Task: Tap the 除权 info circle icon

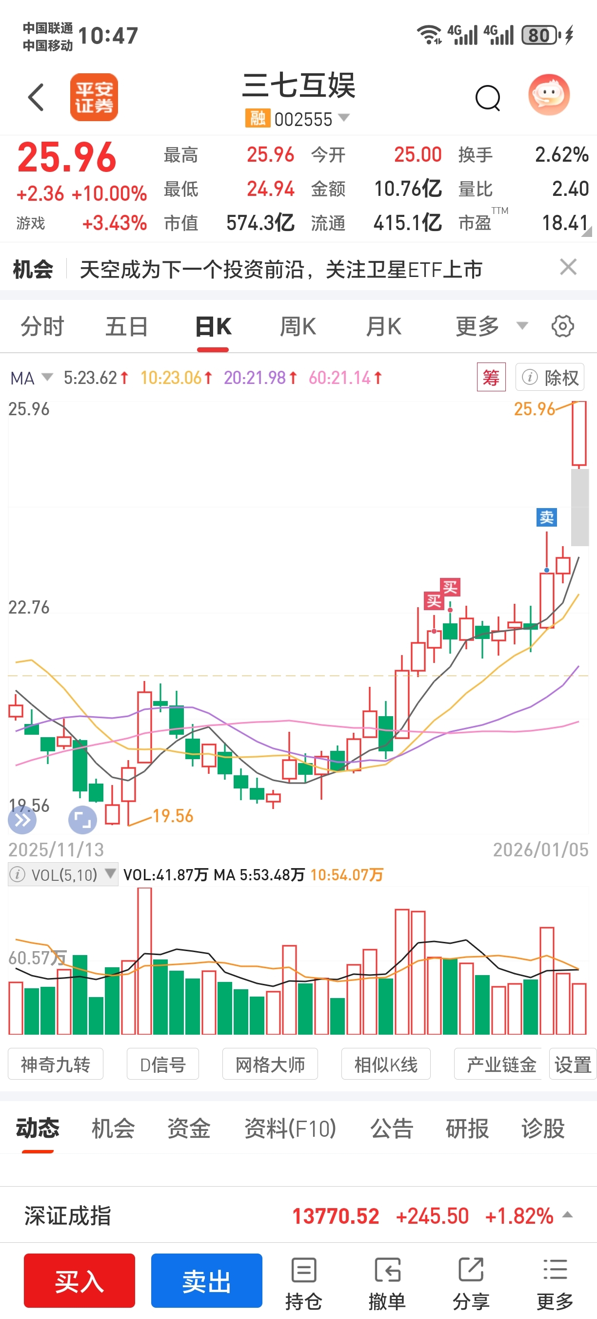Action: pos(530,377)
